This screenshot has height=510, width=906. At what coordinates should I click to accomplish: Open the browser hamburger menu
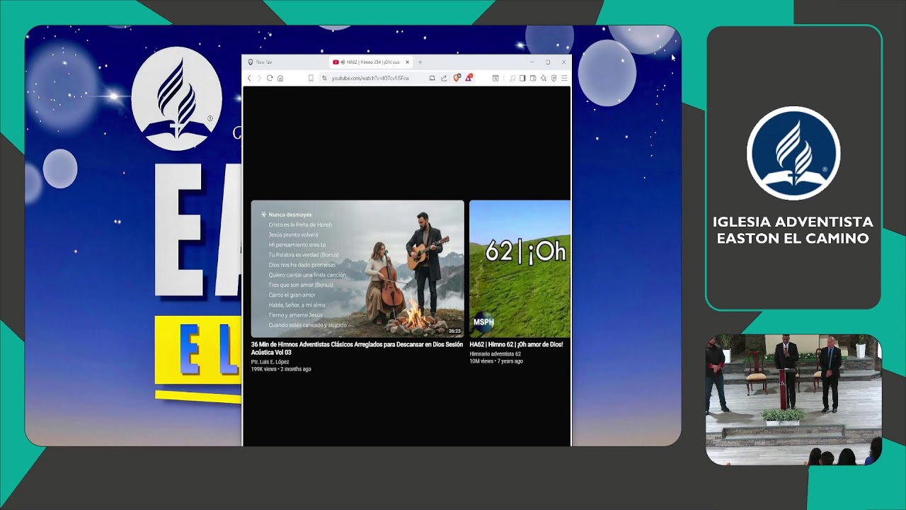pyautogui.click(x=564, y=78)
